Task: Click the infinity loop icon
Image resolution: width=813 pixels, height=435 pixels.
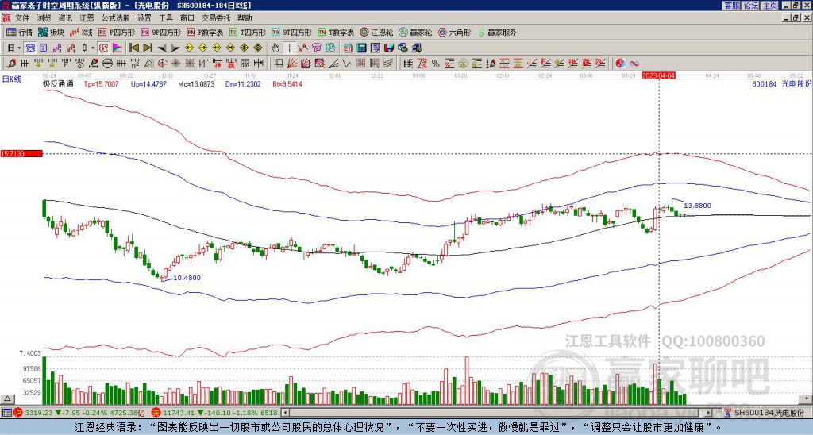Action: pos(634,64)
